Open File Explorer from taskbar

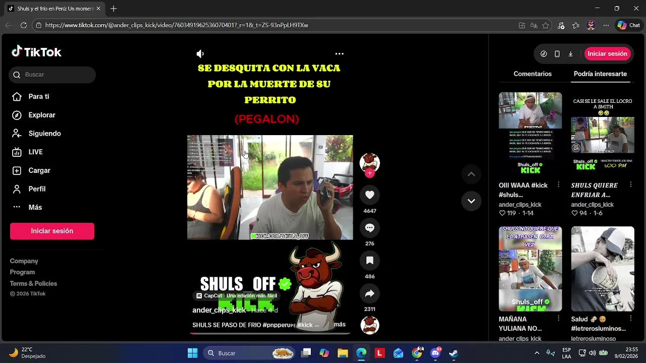click(343, 353)
